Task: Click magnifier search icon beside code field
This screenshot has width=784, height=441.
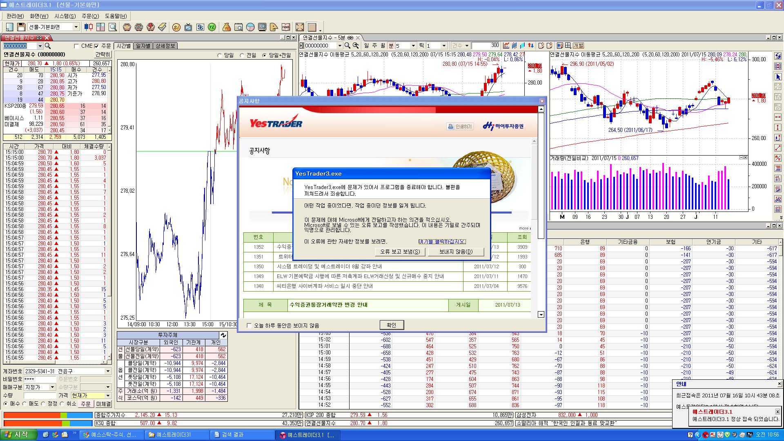Action: tap(48, 46)
